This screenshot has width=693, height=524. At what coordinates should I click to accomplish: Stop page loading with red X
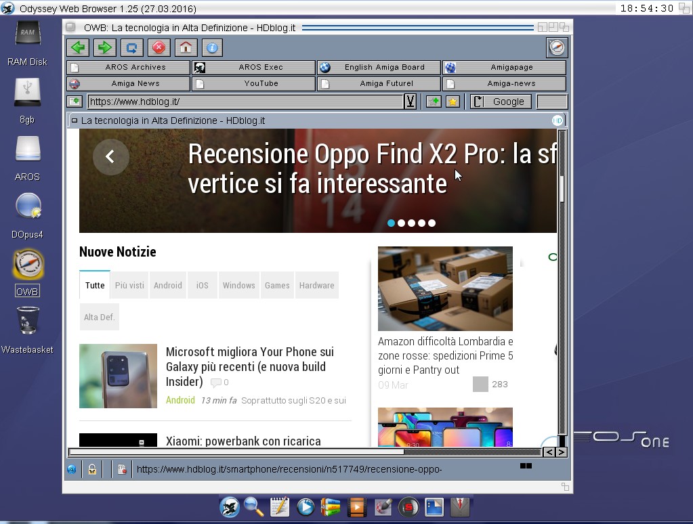click(159, 47)
